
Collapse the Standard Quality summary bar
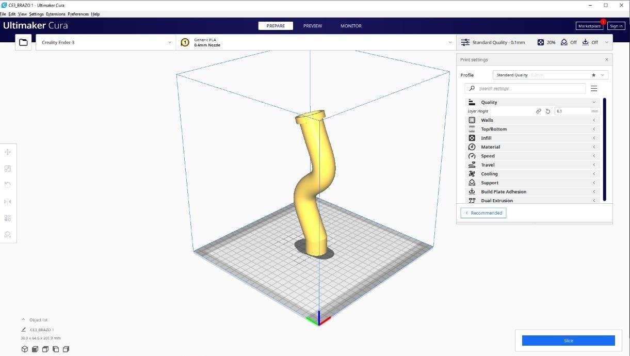pyautogui.click(x=607, y=42)
